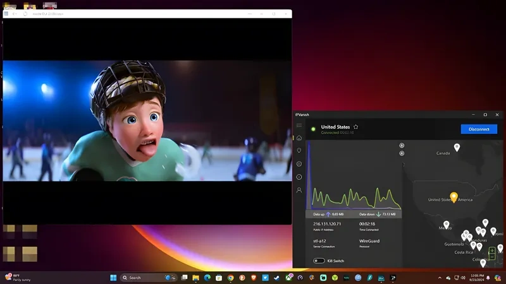Click the WireGuard protocol label
Image resolution: width=506 pixels, height=284 pixels.
pos(369,241)
